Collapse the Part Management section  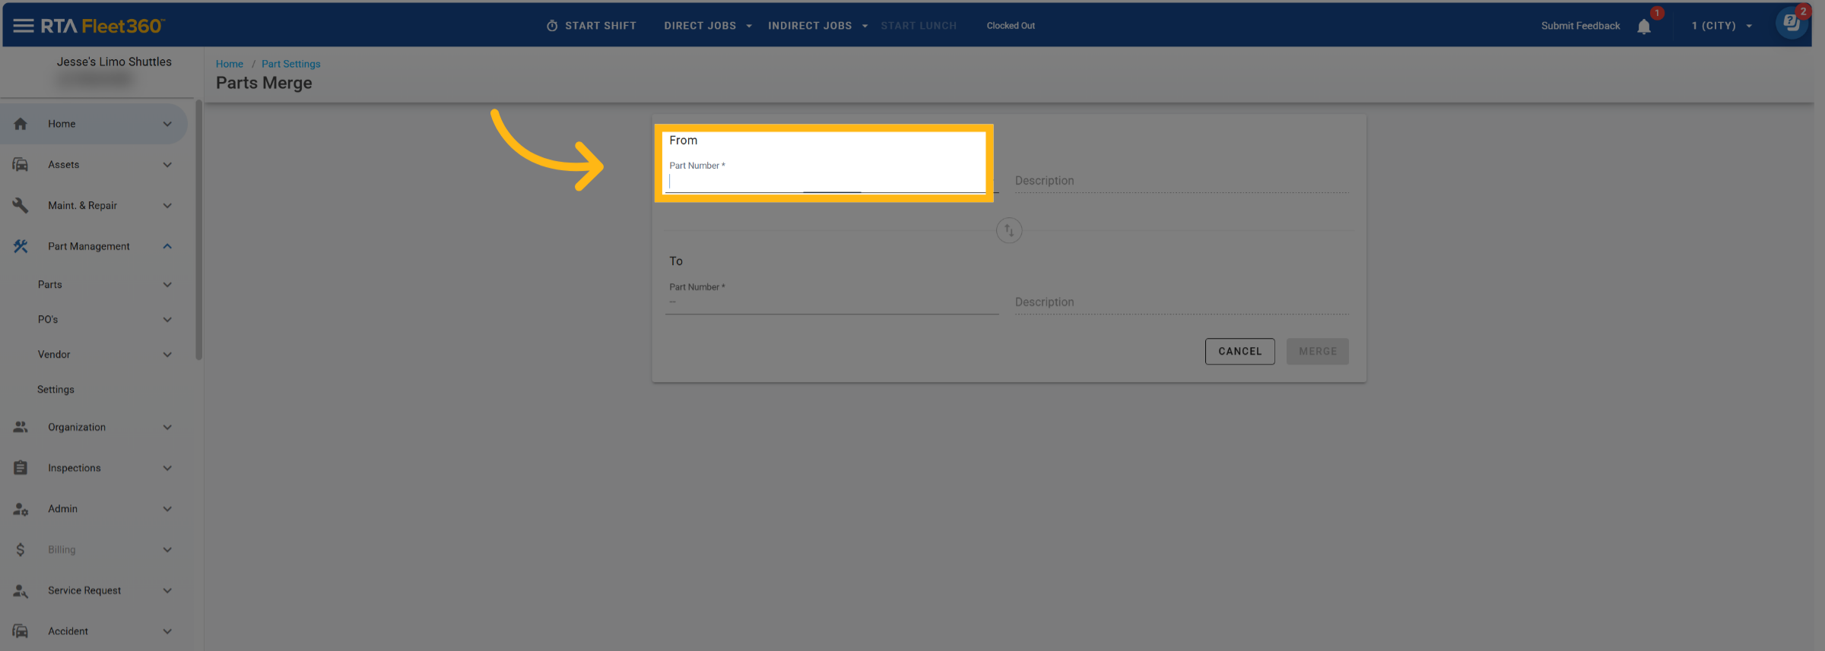pos(167,246)
